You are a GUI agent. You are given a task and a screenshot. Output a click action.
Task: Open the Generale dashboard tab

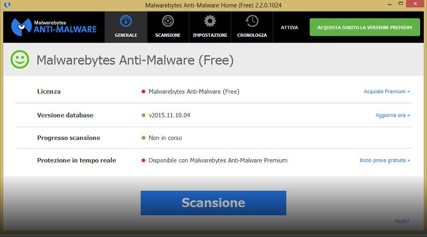point(126,27)
